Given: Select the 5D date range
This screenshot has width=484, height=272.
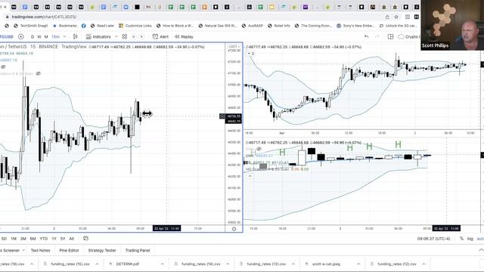Looking at the screenshot, I should point(4,239).
